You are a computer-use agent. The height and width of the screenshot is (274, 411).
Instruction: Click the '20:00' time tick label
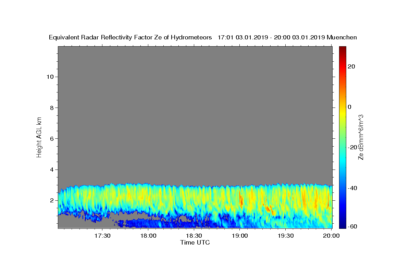click(x=332, y=236)
